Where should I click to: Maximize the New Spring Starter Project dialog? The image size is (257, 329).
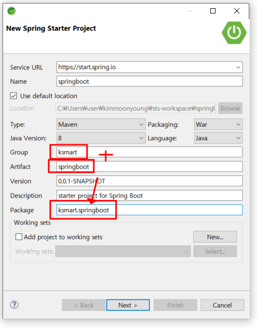213,11
